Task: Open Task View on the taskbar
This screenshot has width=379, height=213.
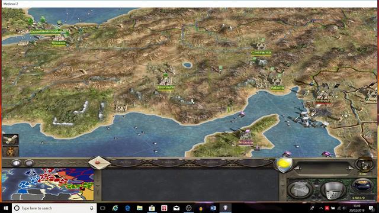Action: point(102,208)
